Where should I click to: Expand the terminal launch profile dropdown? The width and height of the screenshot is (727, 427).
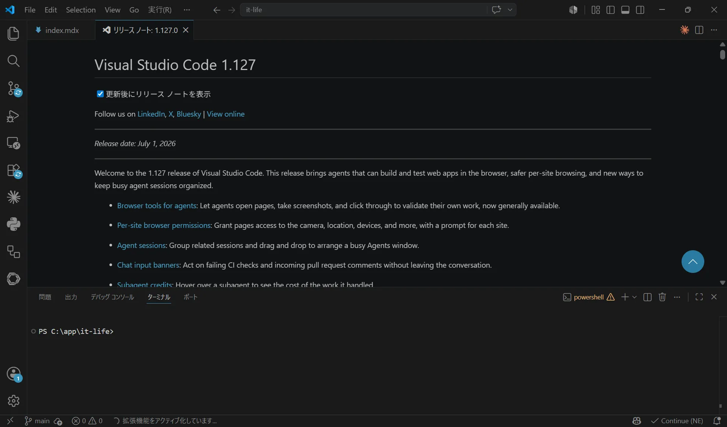pos(635,297)
